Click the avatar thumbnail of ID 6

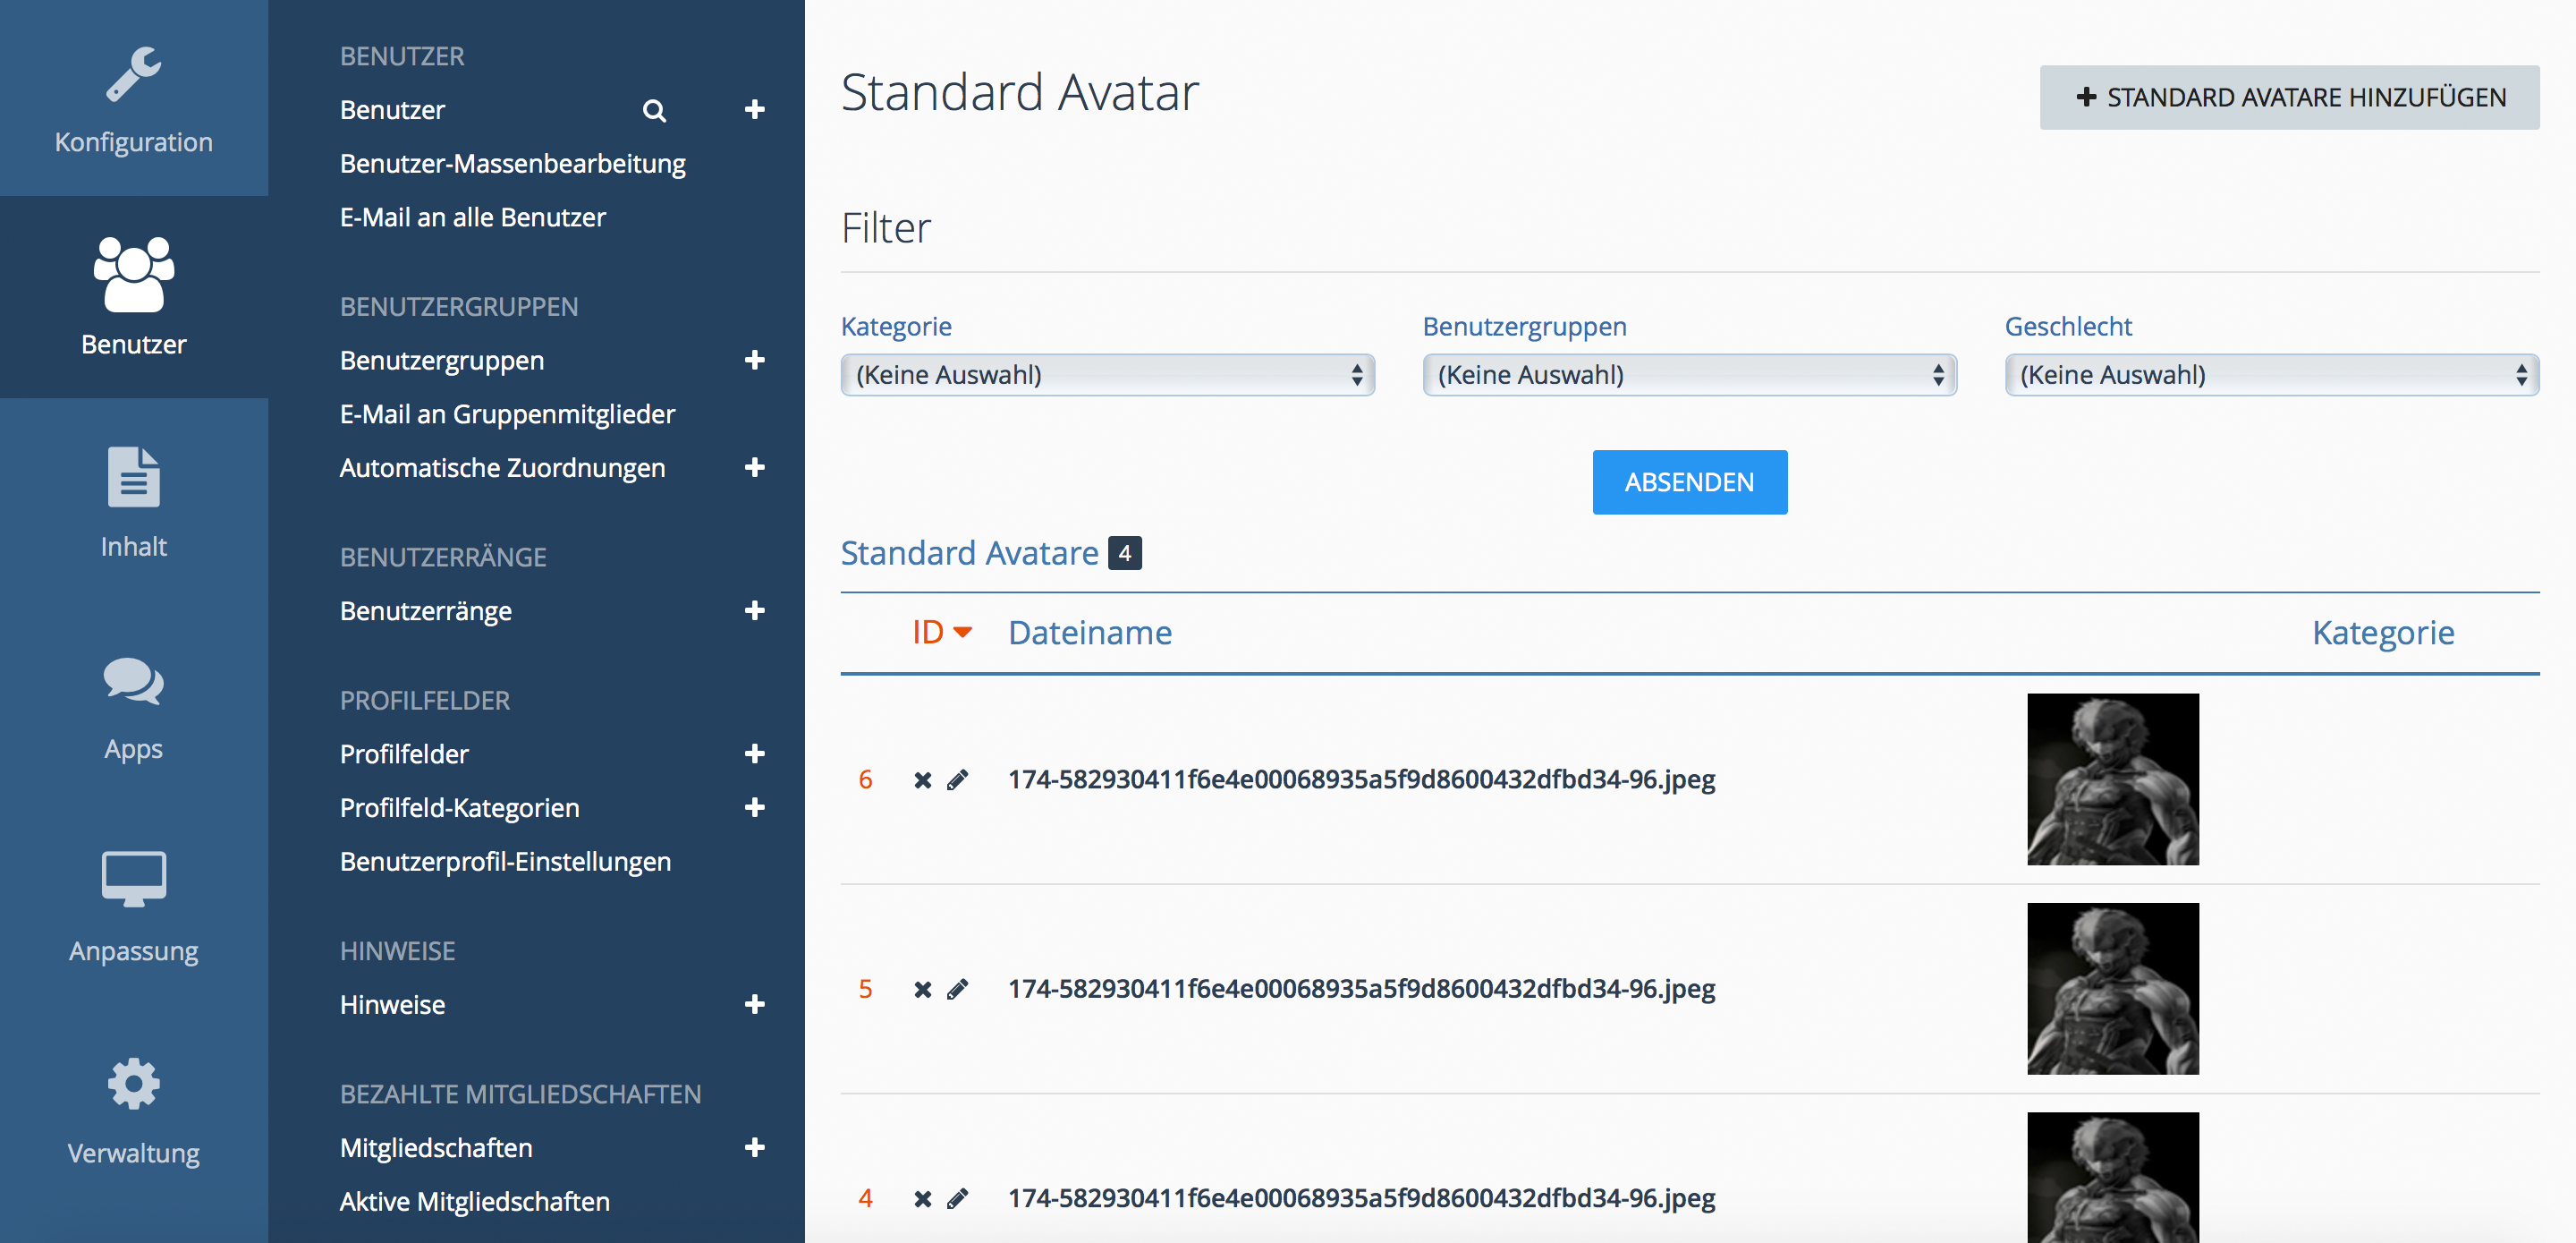tap(2112, 779)
